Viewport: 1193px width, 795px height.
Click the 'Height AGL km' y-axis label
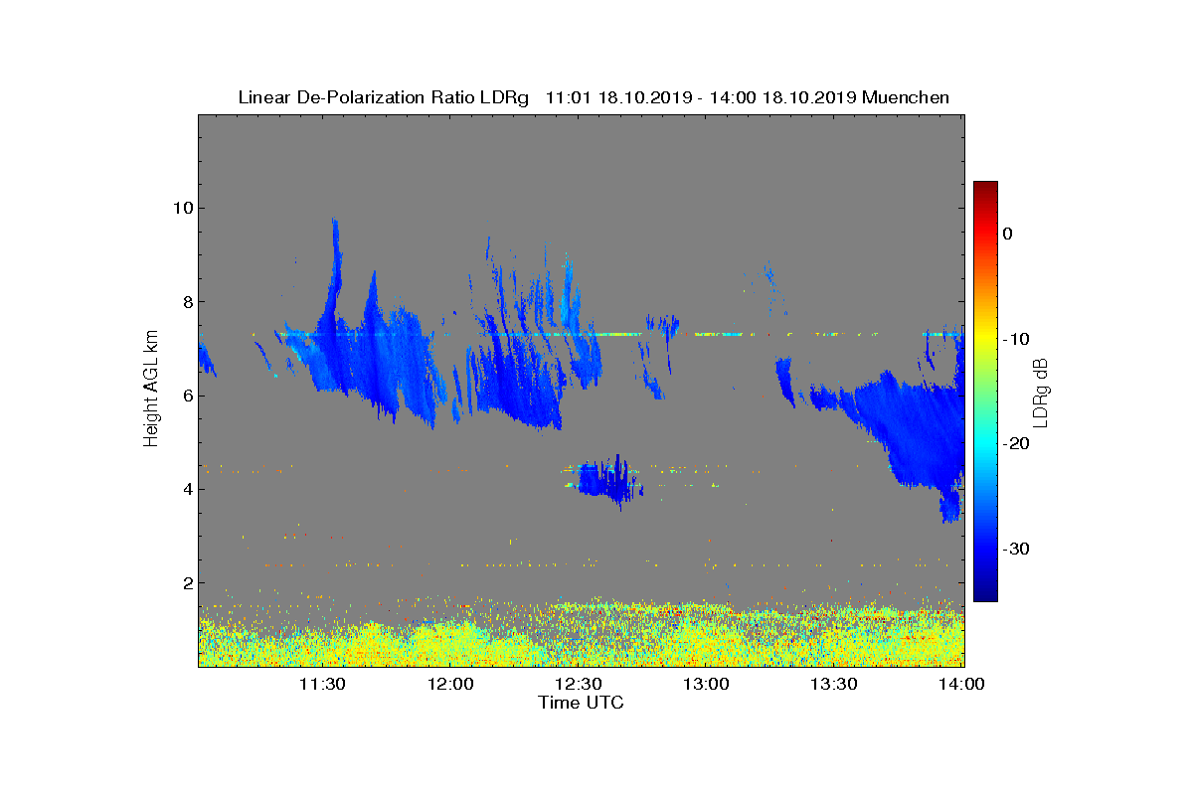click(x=151, y=389)
